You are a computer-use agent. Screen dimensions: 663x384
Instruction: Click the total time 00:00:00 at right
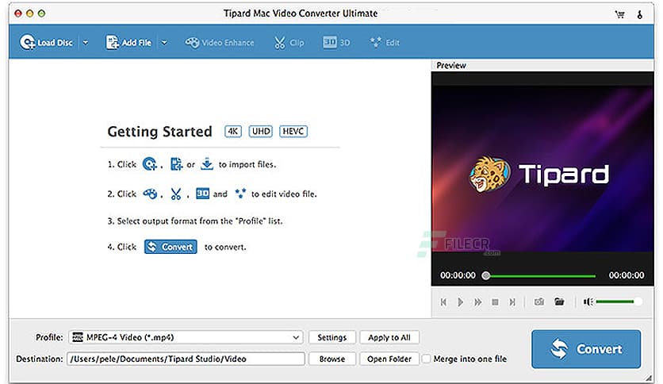pos(627,275)
